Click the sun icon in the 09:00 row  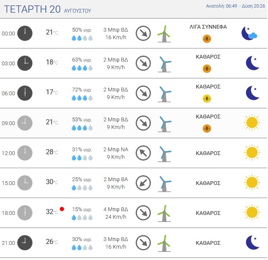tap(252, 123)
